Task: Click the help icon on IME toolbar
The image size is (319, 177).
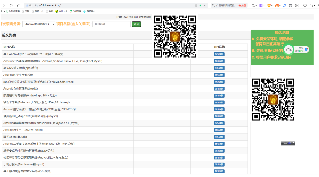Action: pos(290,143)
